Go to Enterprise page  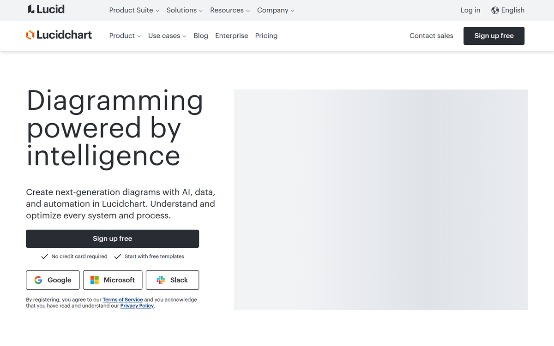click(x=232, y=36)
